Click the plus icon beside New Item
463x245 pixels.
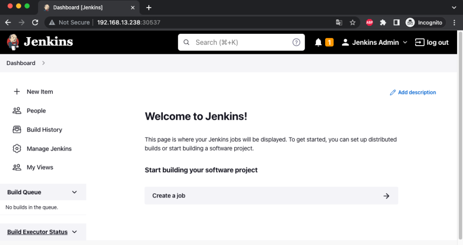click(17, 91)
